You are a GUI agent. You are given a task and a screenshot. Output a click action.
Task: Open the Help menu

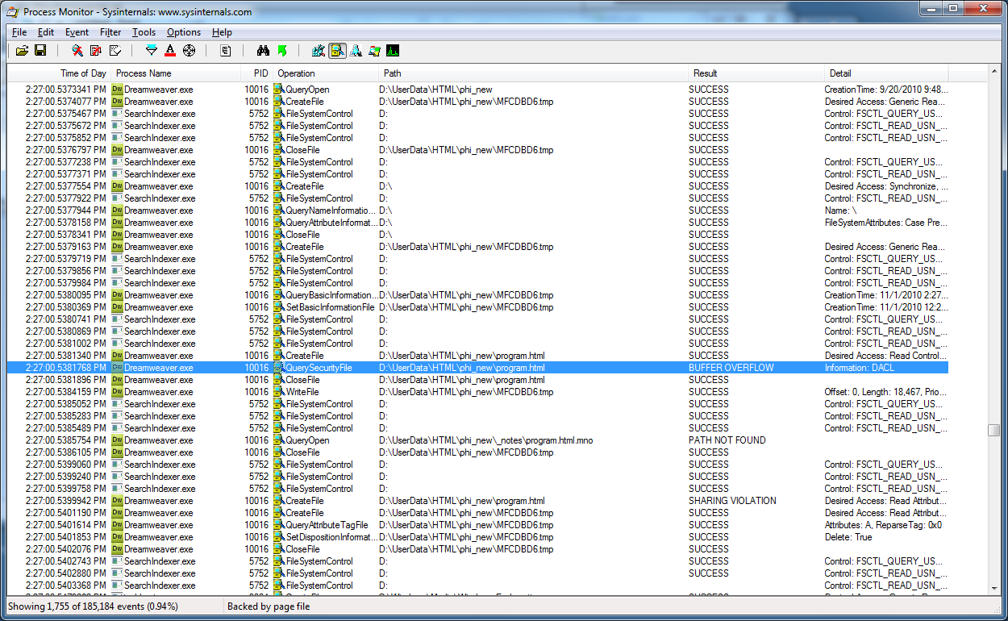tap(222, 32)
